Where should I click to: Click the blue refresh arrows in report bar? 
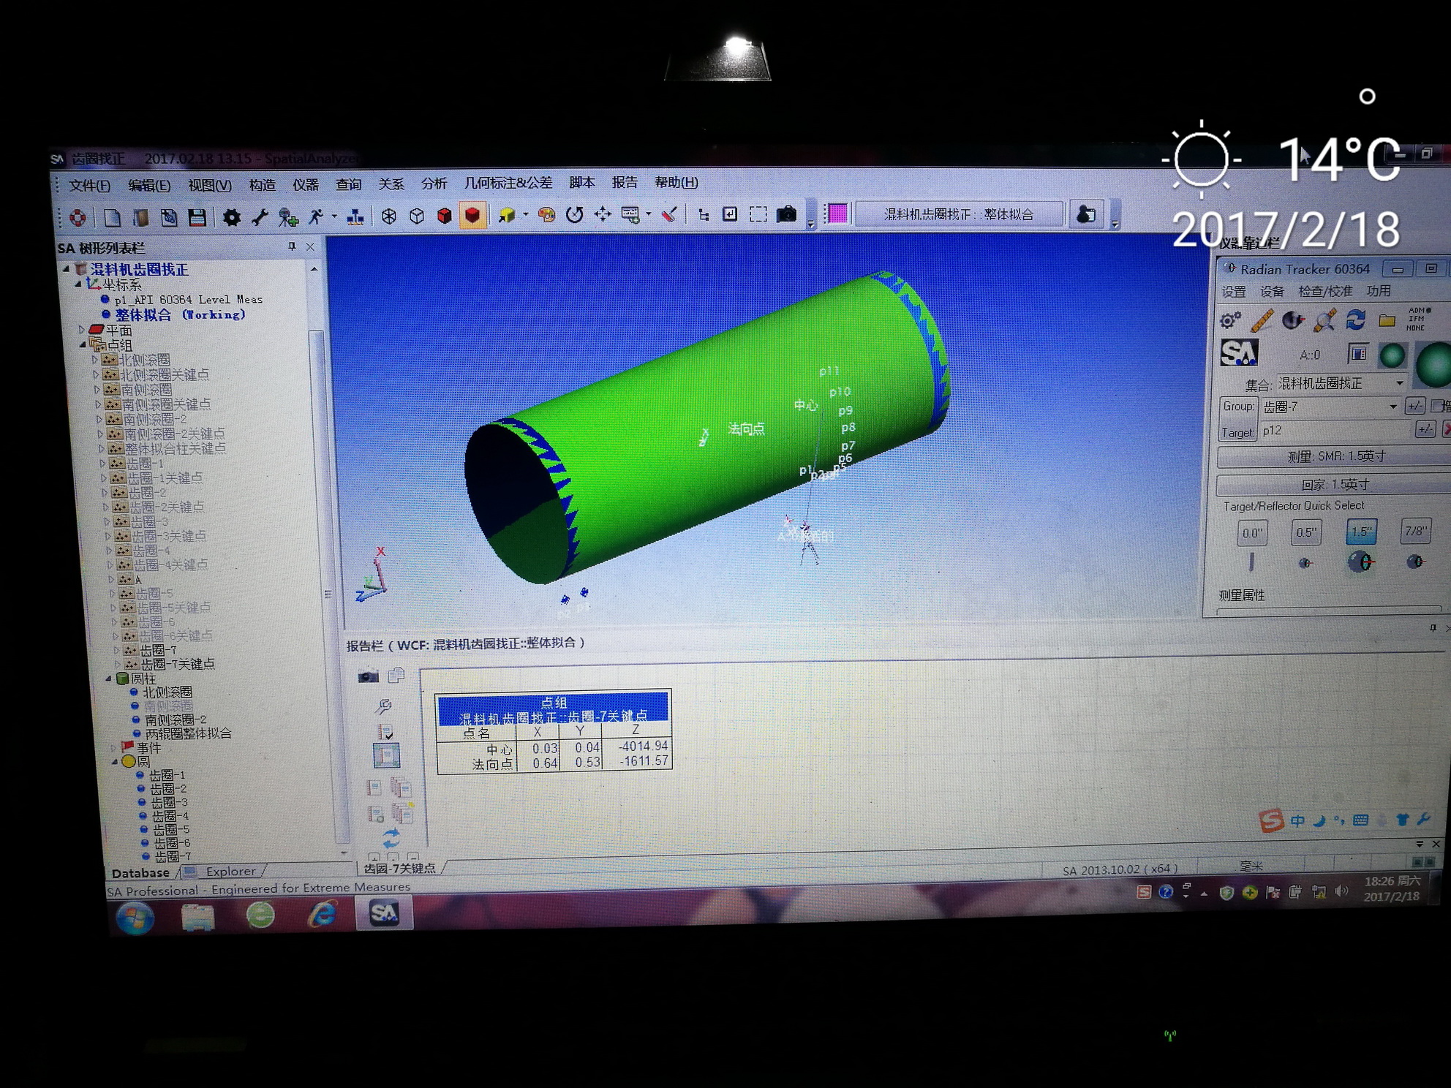pos(391,837)
